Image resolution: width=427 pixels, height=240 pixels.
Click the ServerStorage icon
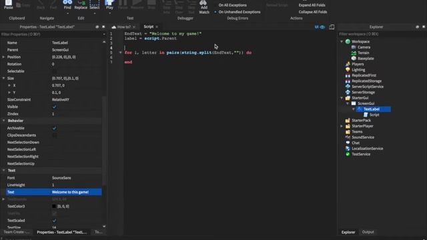[348, 92]
